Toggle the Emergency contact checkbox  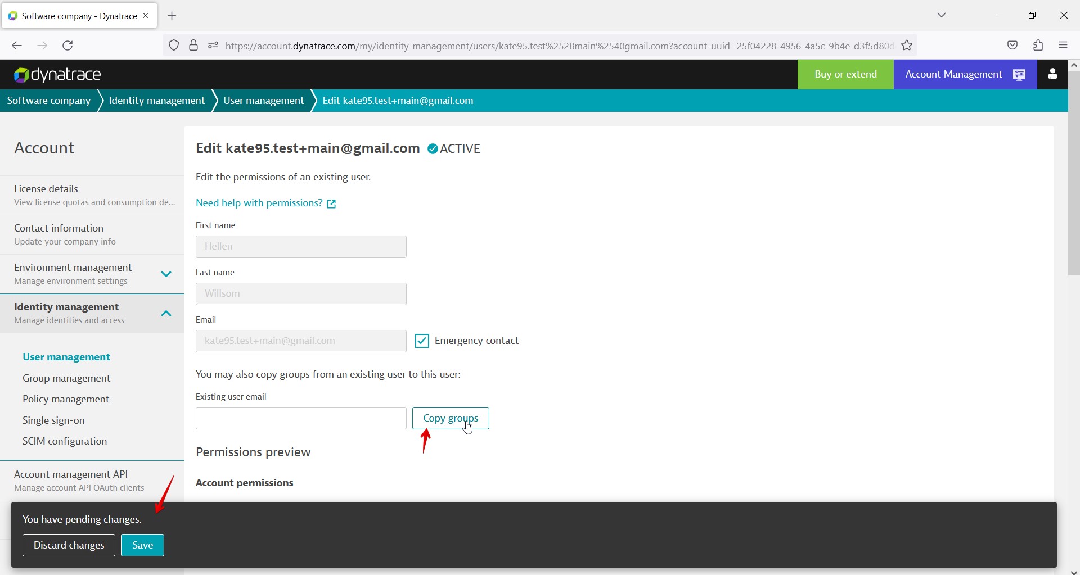pos(422,341)
